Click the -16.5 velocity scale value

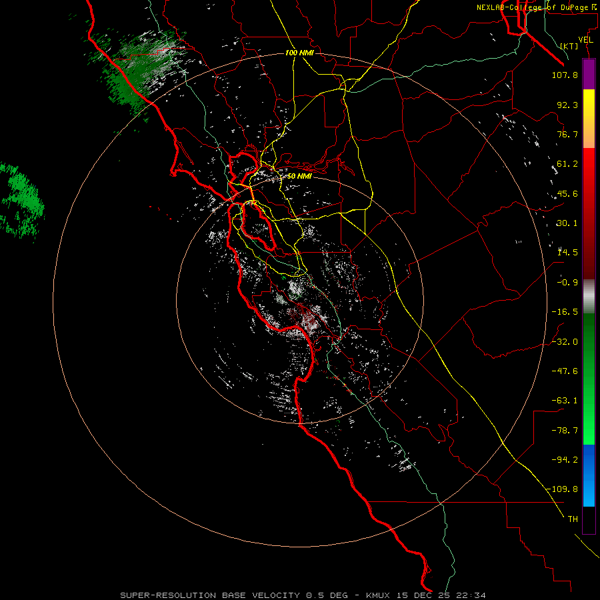click(565, 312)
